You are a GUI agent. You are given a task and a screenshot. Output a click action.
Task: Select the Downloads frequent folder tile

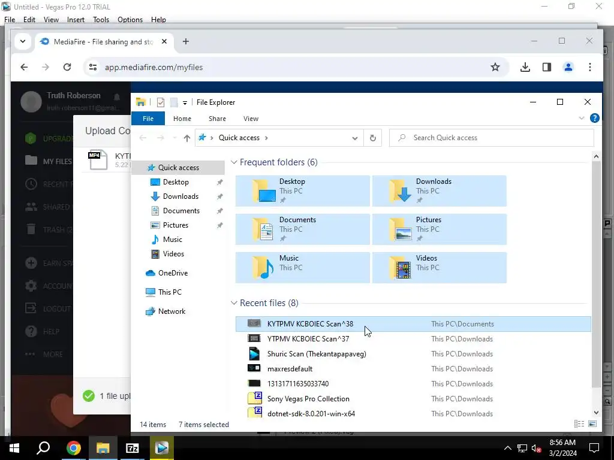pyautogui.click(x=440, y=191)
